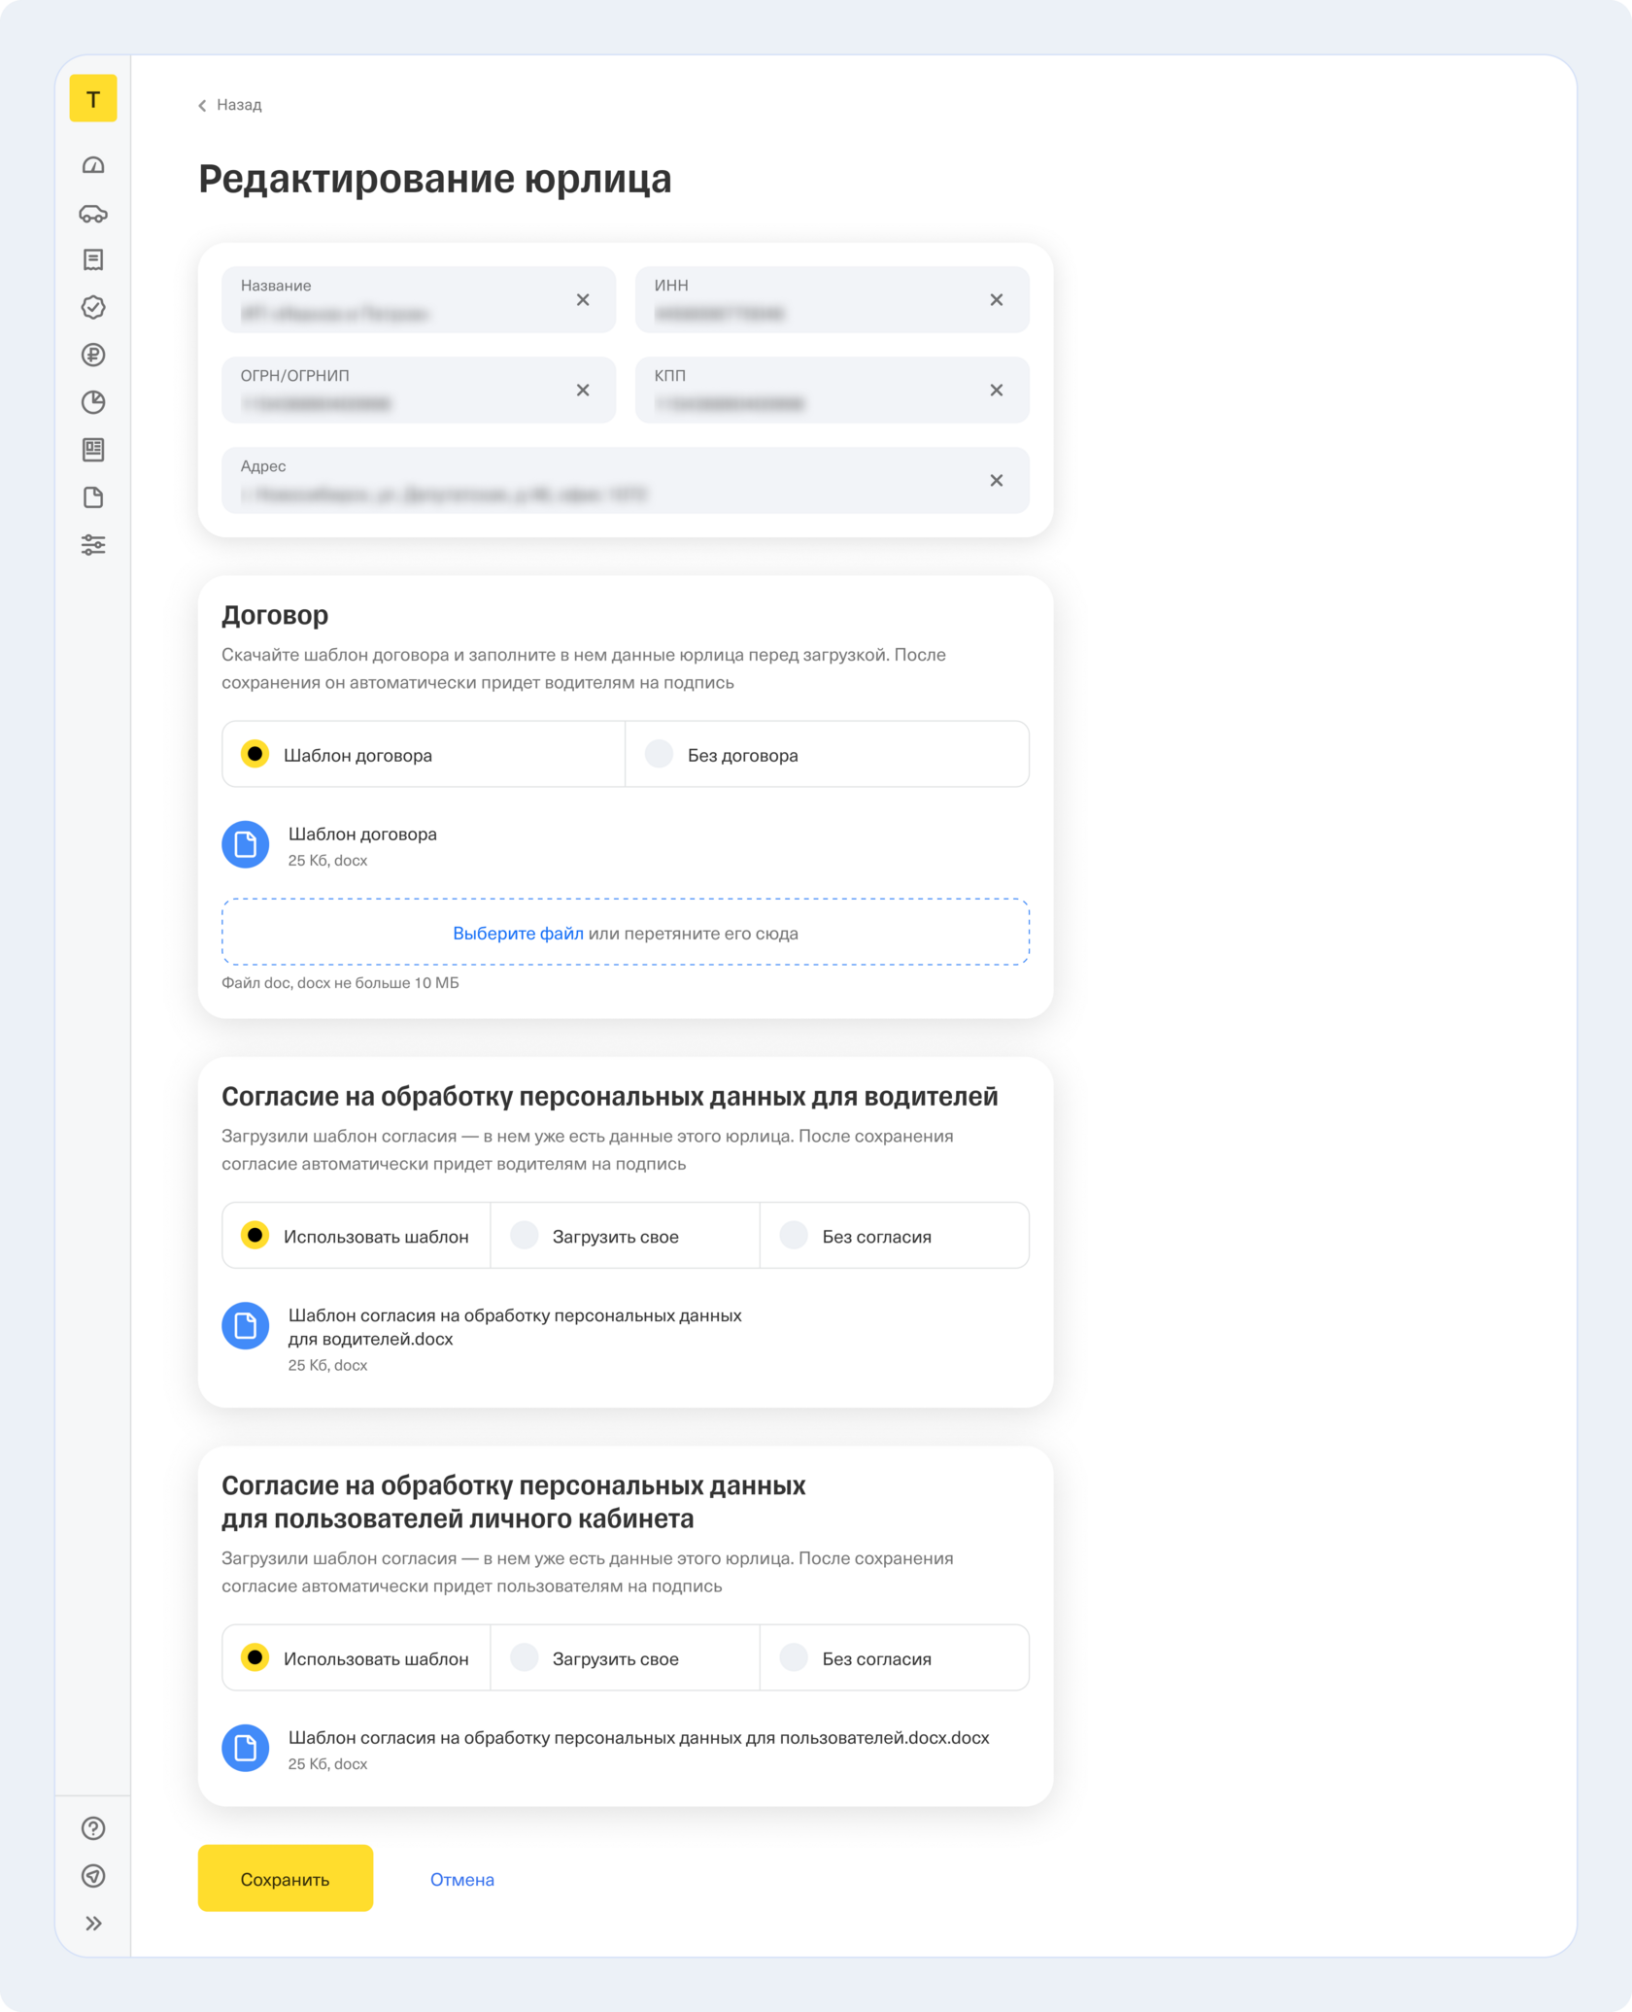Clear the "ИНН" field

(x=996, y=300)
